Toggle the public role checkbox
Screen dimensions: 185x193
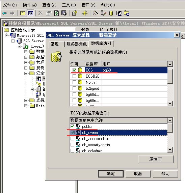73,127
